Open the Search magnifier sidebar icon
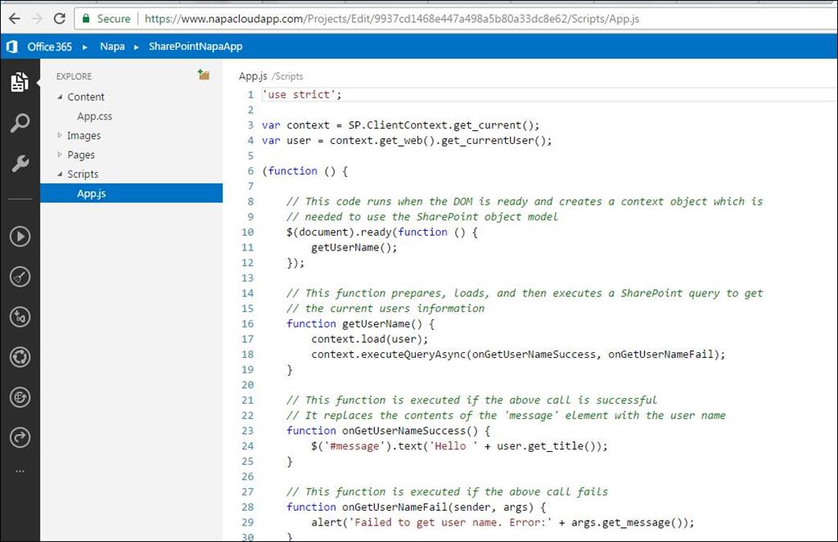This screenshot has width=838, height=542. click(x=20, y=123)
